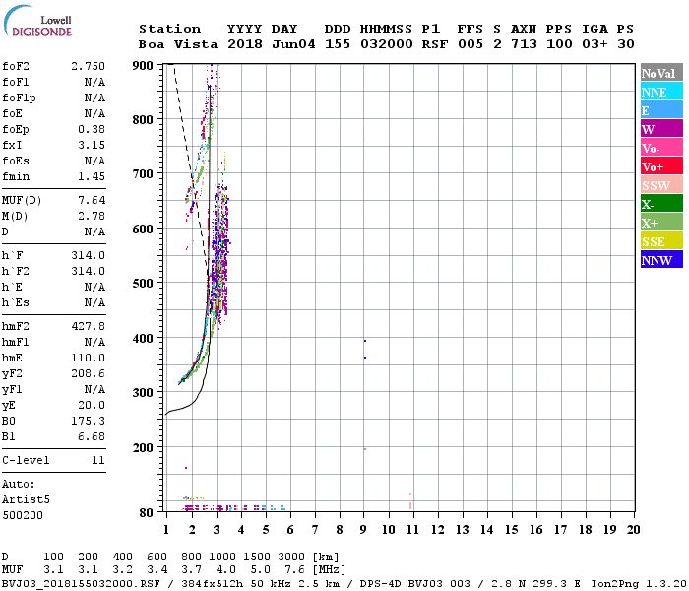The height and width of the screenshot is (591, 689).
Task: Click the 500200 version number
Action: [23, 515]
